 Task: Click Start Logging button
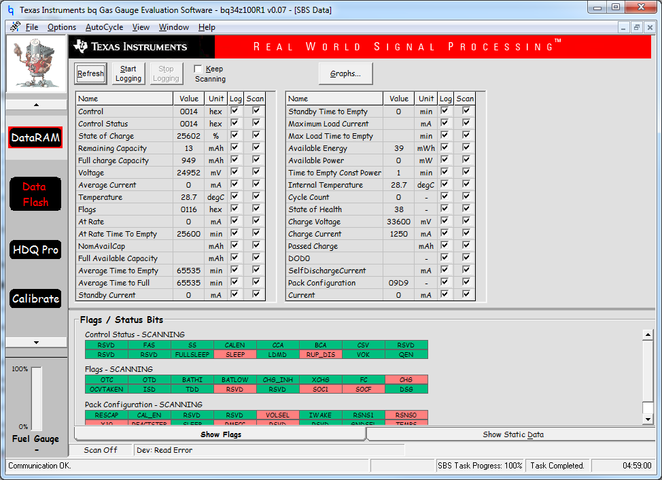point(128,73)
